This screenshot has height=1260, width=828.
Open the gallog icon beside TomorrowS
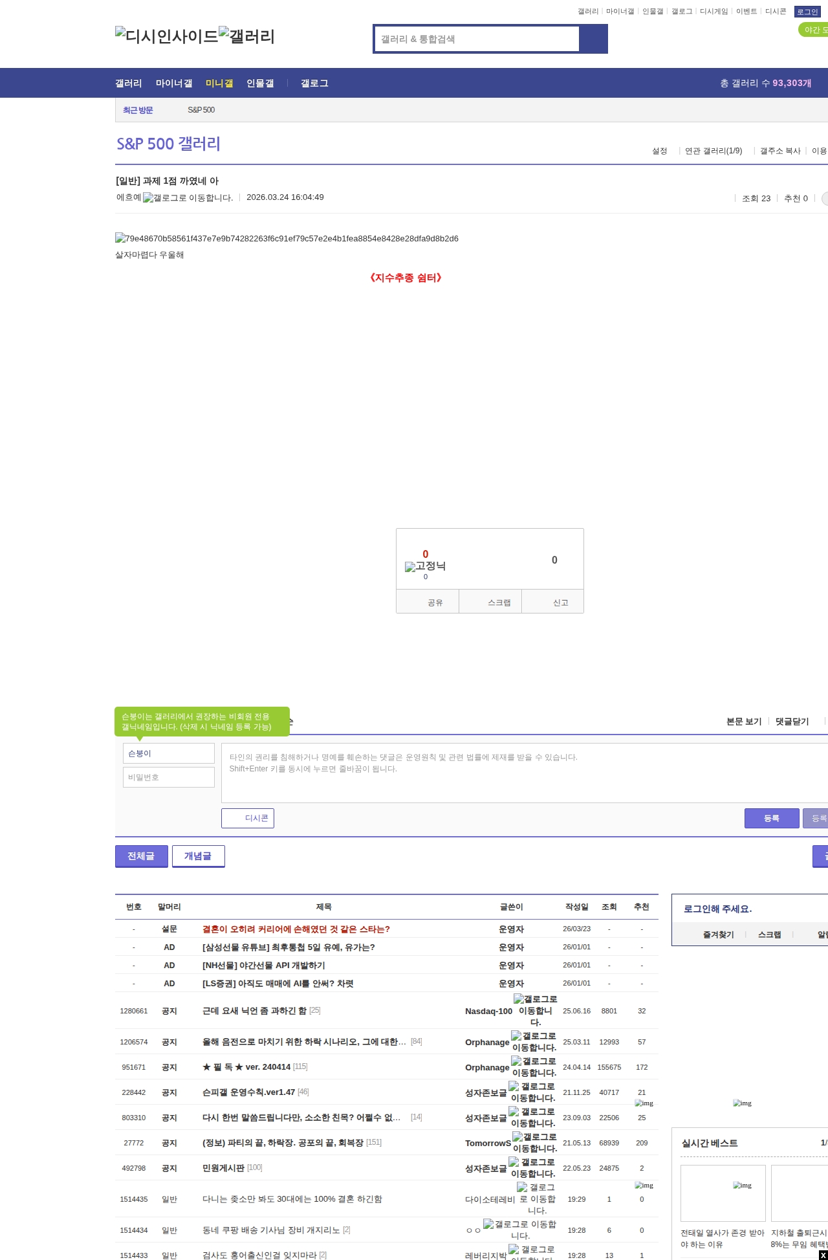point(534,1143)
